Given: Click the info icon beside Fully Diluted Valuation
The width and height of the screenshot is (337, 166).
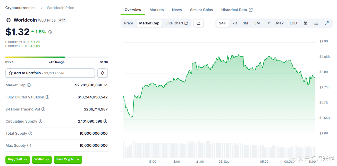Looking at the screenshot, I should click(47, 97).
